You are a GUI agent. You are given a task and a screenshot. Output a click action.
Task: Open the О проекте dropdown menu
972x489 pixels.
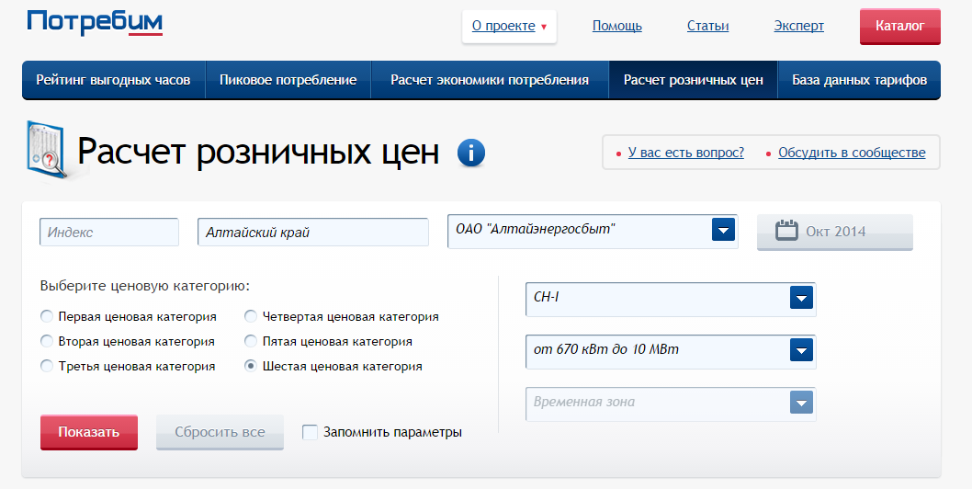tap(510, 26)
